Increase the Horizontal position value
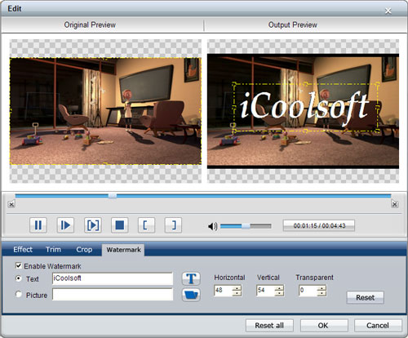 [x=237, y=288]
